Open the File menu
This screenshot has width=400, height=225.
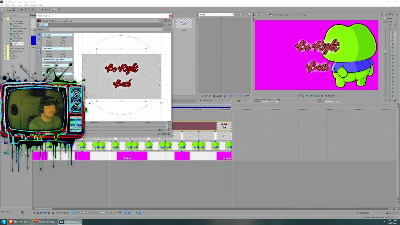2,5
